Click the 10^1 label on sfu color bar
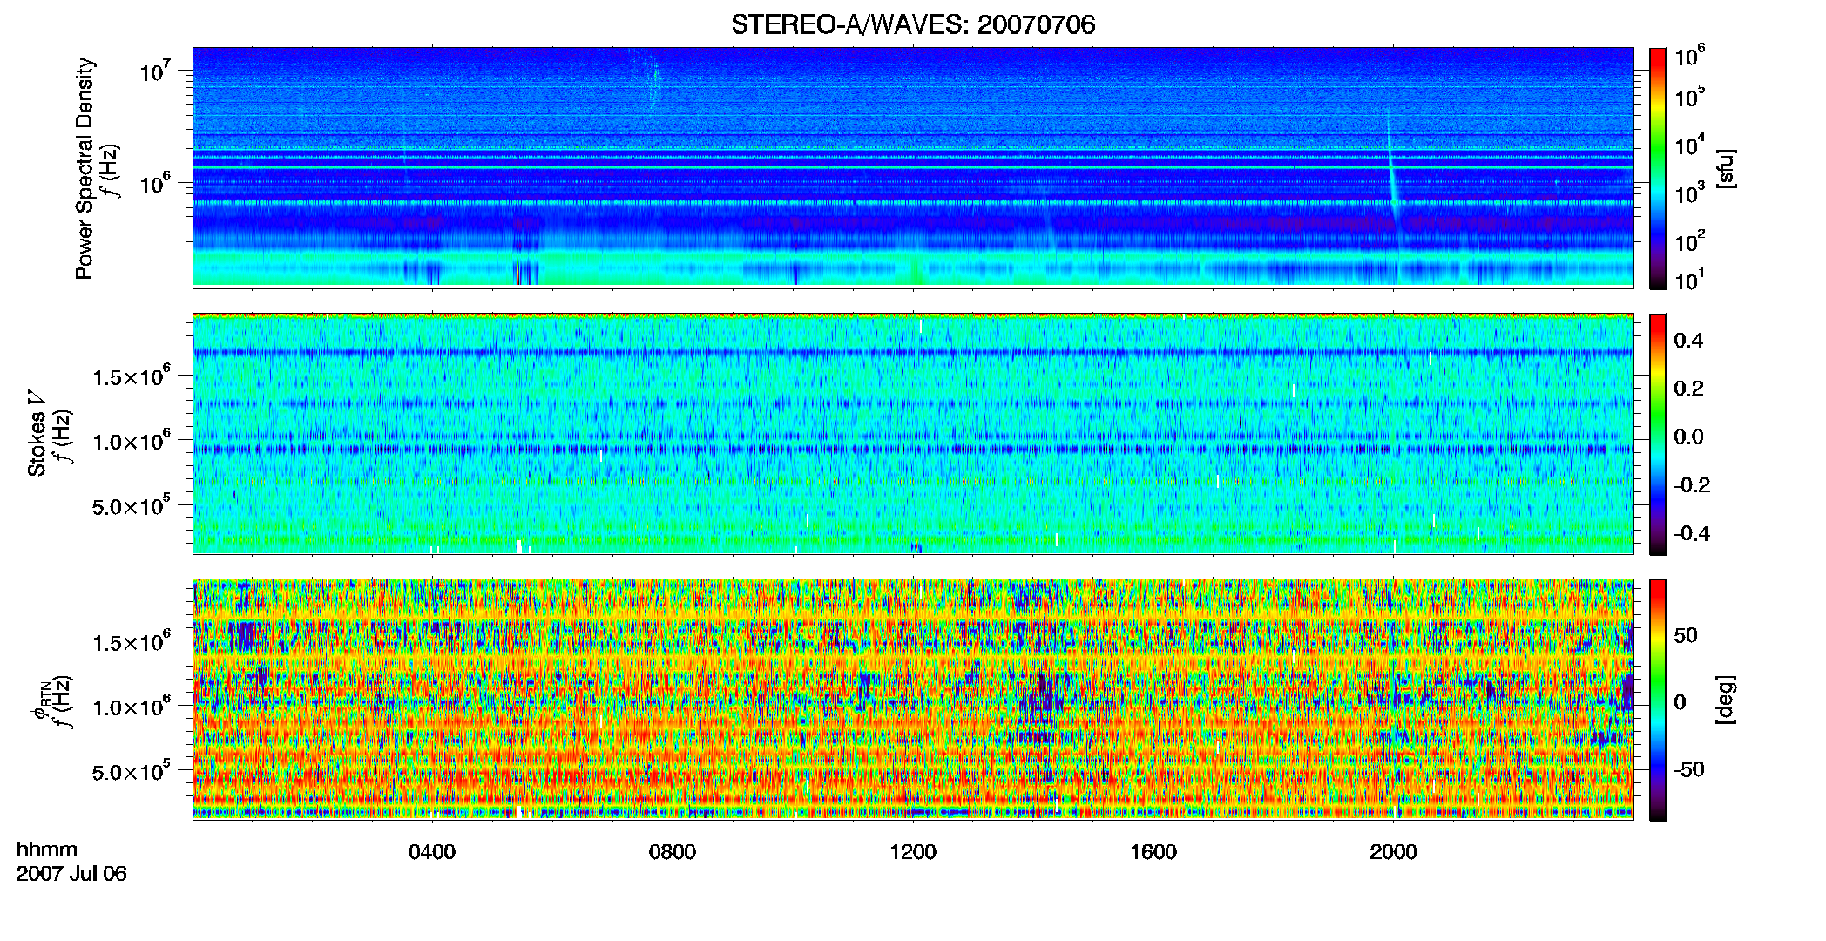The width and height of the screenshot is (1826, 941). tap(1690, 280)
